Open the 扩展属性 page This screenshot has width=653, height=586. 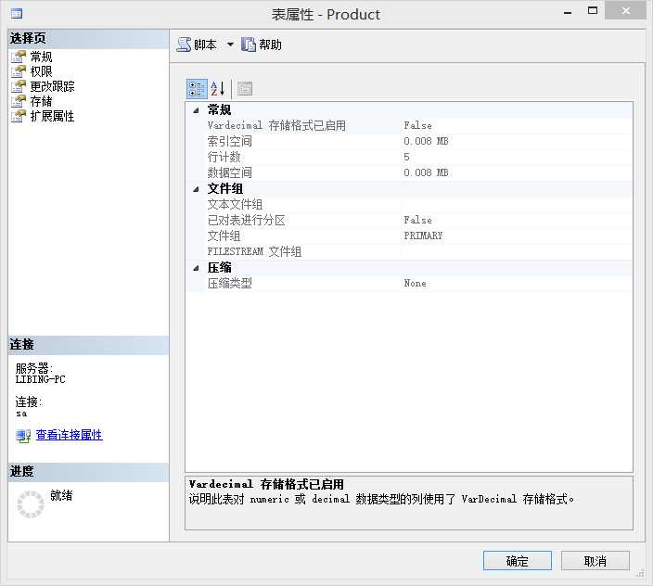point(53,116)
